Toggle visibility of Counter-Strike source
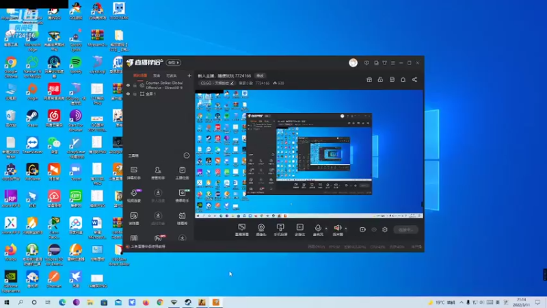This screenshot has height=308, width=547. click(x=128, y=85)
